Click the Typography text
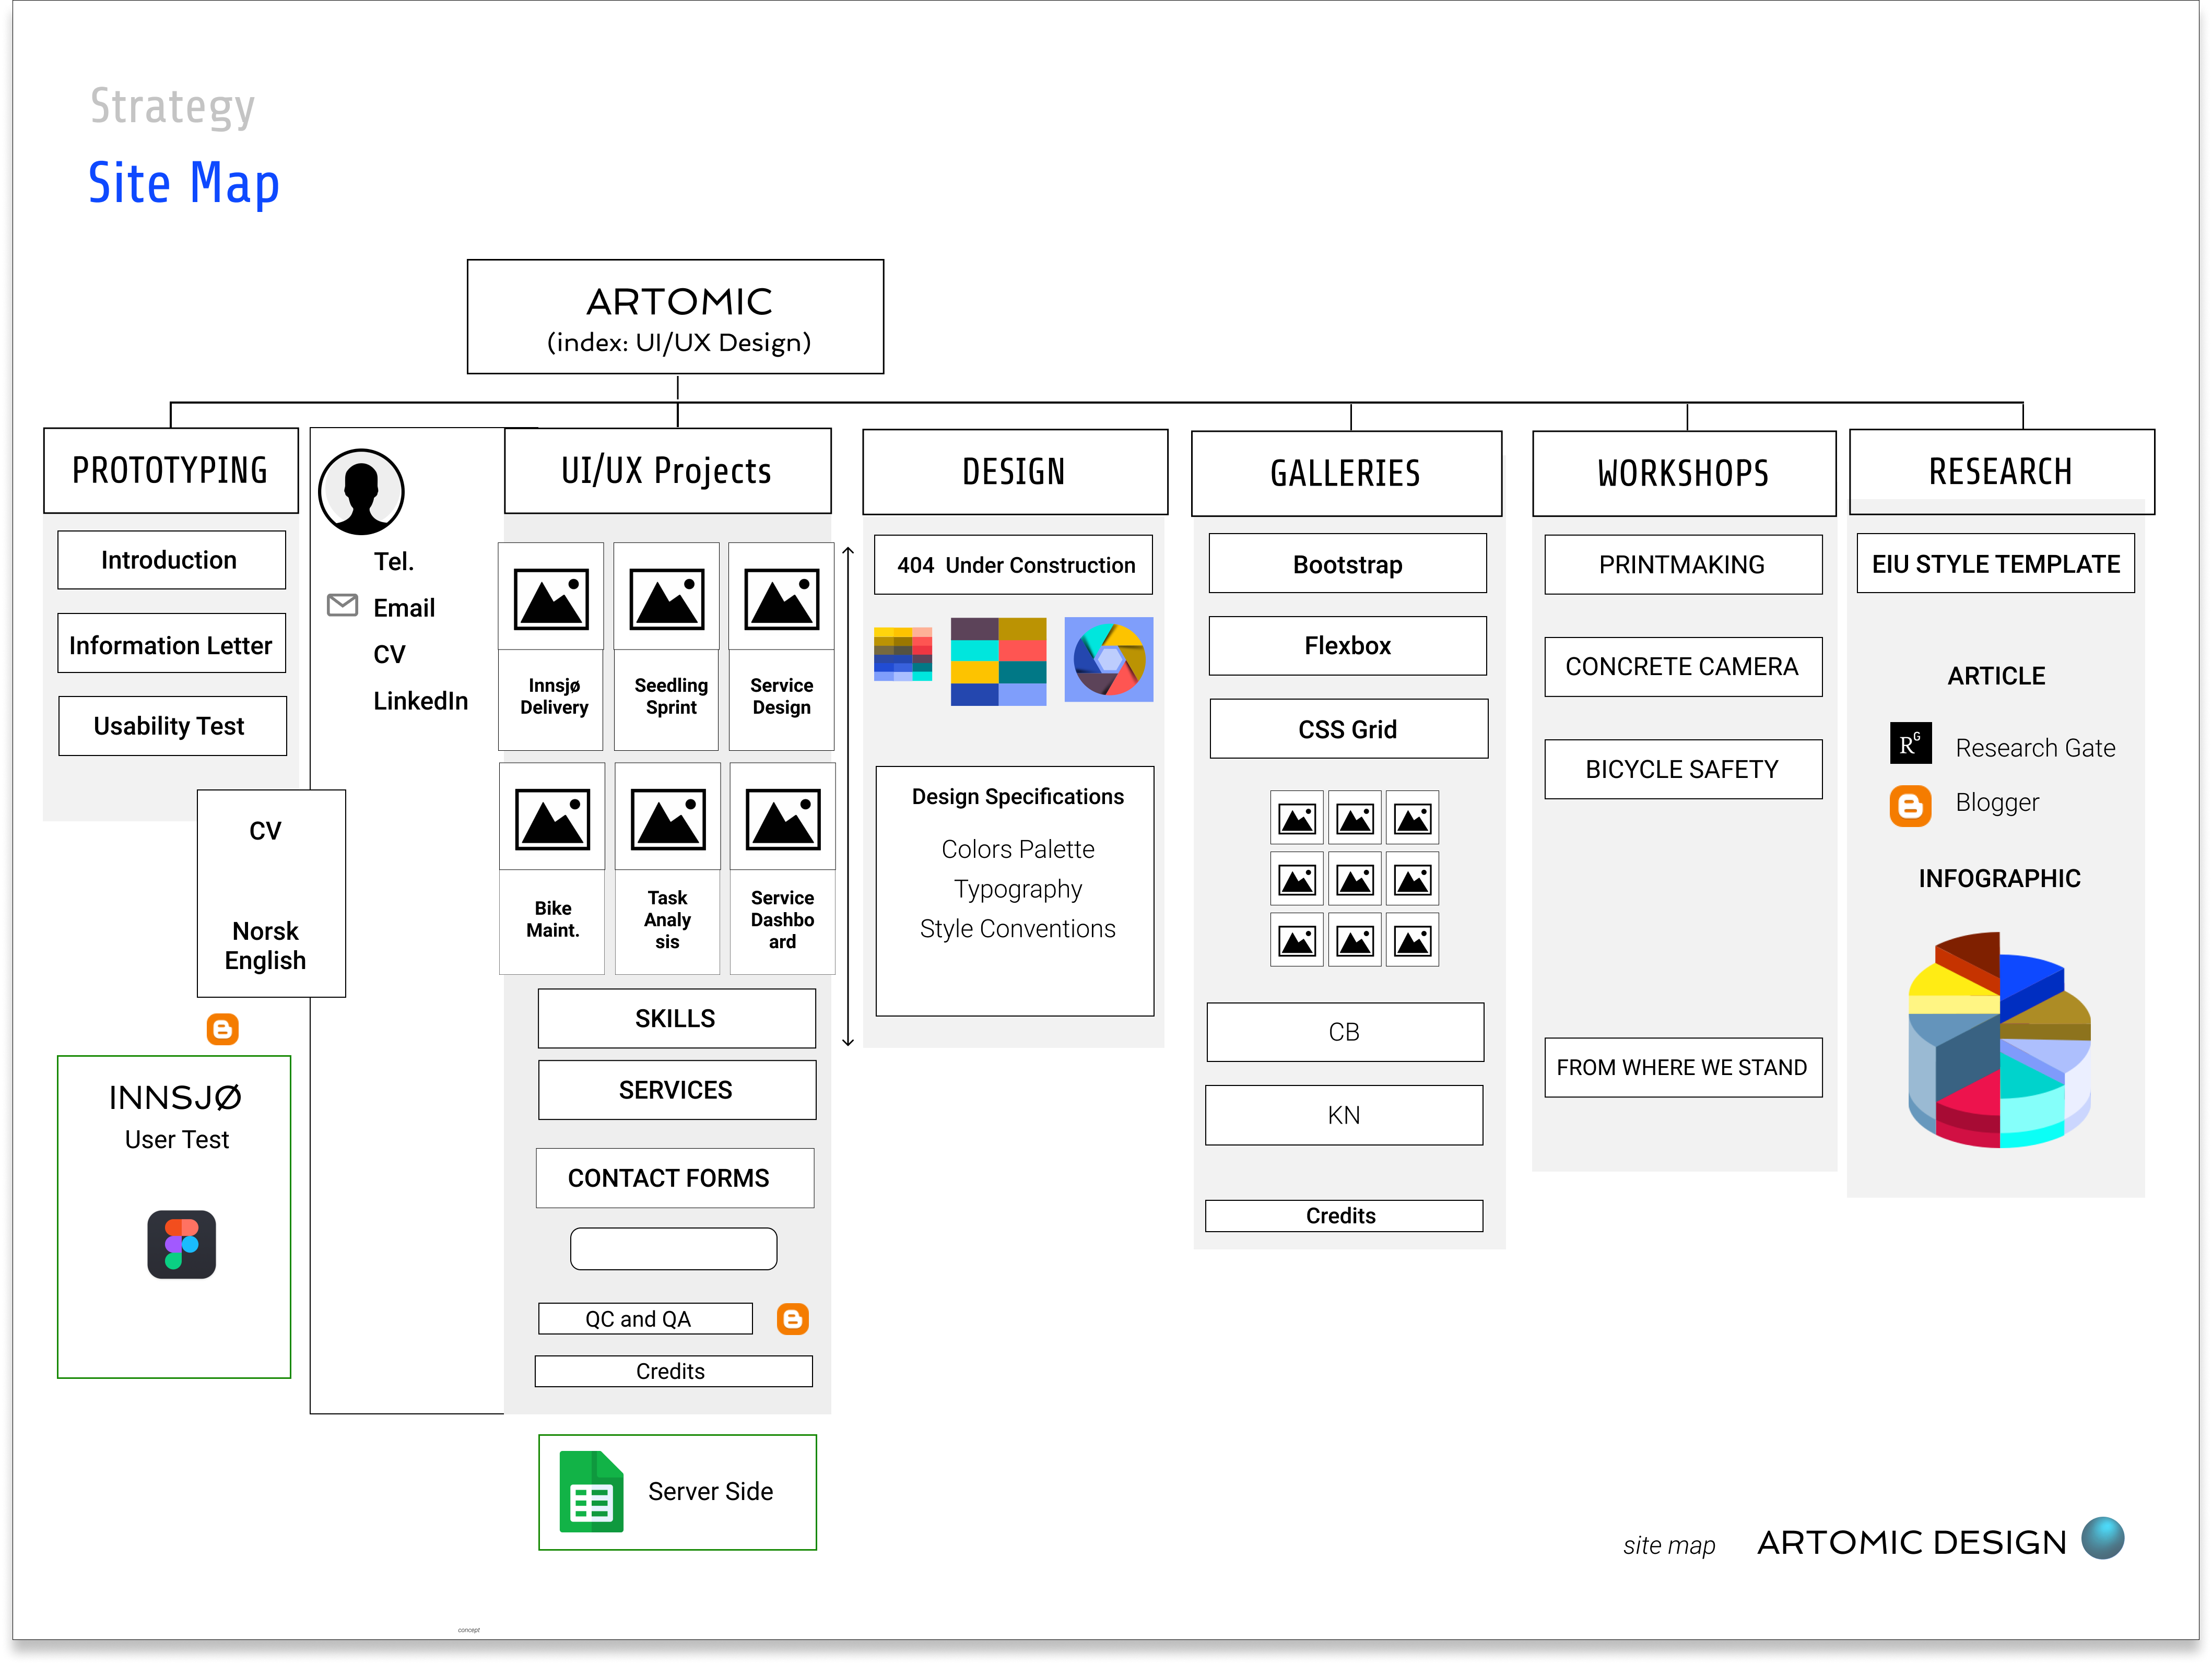The height and width of the screenshot is (1665, 2212). click(x=1017, y=889)
